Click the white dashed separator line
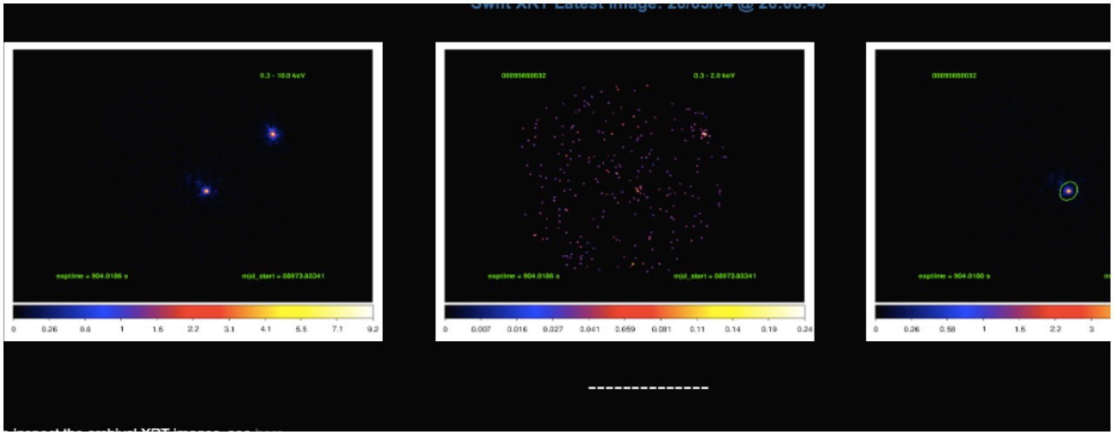 [x=648, y=387]
